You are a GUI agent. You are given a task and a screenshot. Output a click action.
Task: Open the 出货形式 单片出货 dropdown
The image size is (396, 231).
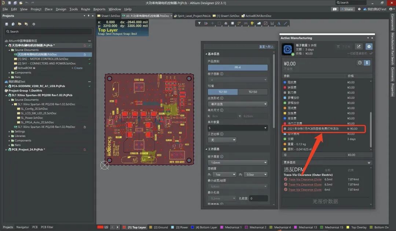(238, 104)
